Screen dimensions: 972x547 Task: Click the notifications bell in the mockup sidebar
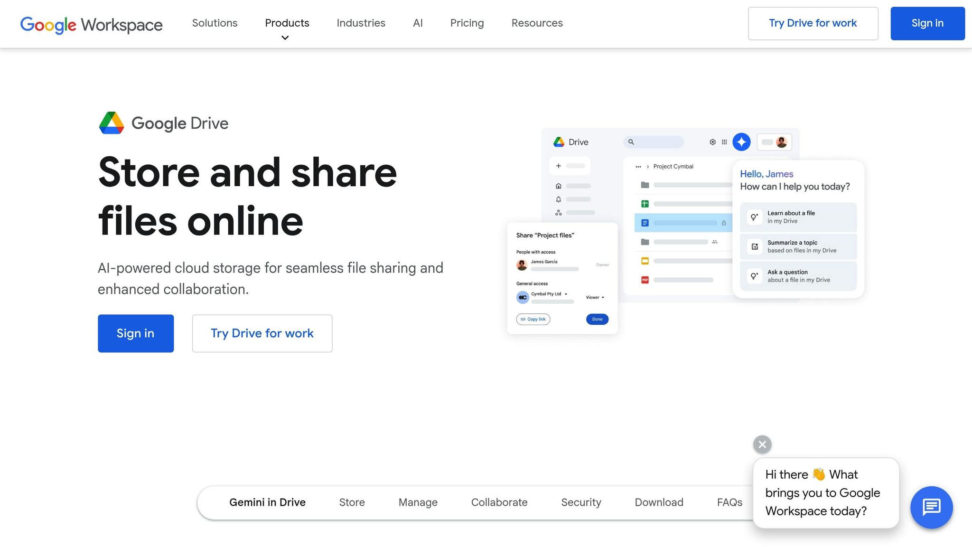(558, 199)
